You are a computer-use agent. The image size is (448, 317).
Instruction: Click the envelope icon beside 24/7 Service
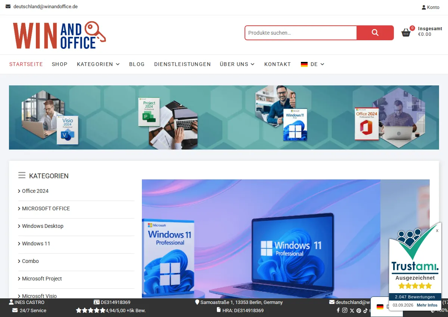pos(15,310)
